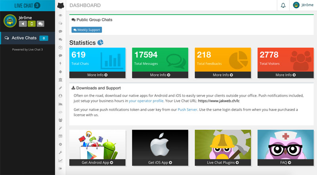Image resolution: width=317 pixels, height=175 pixels.
Task: Click the wrench icon in sidebar
Action: tap(61, 152)
